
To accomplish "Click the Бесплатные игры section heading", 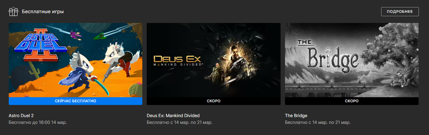I will click(43, 12).
